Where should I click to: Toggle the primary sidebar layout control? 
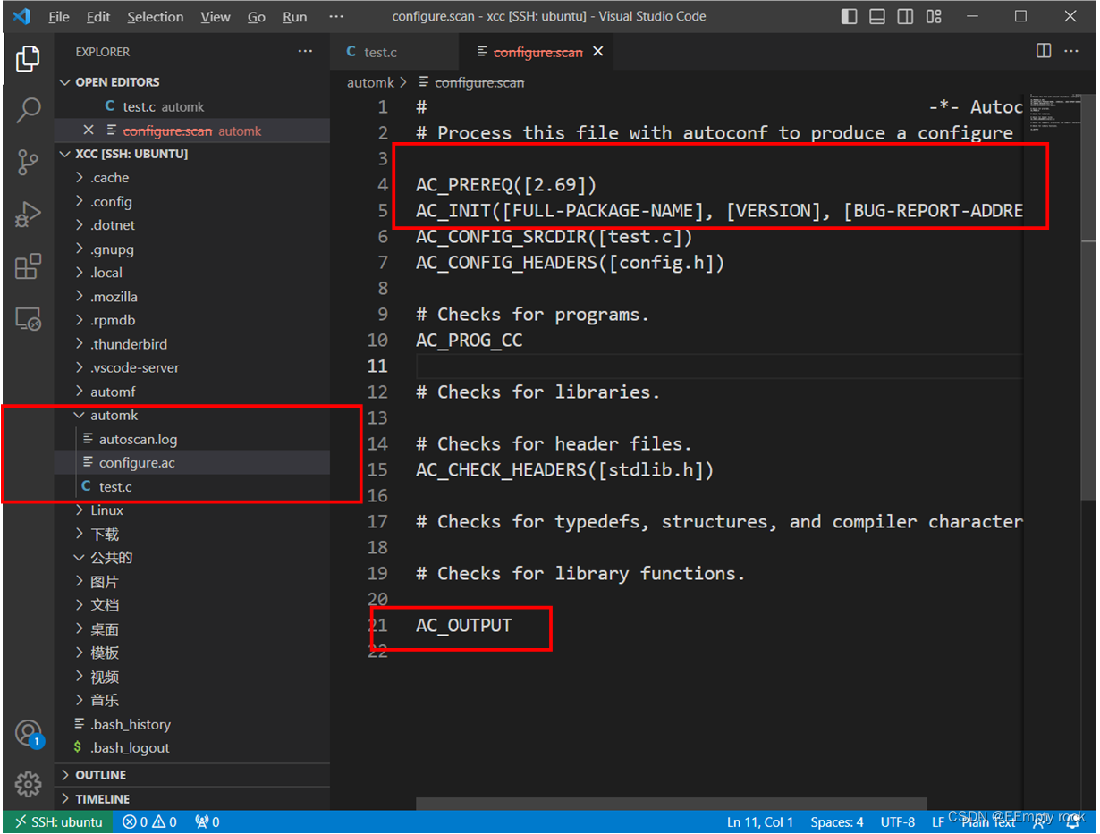(x=848, y=15)
